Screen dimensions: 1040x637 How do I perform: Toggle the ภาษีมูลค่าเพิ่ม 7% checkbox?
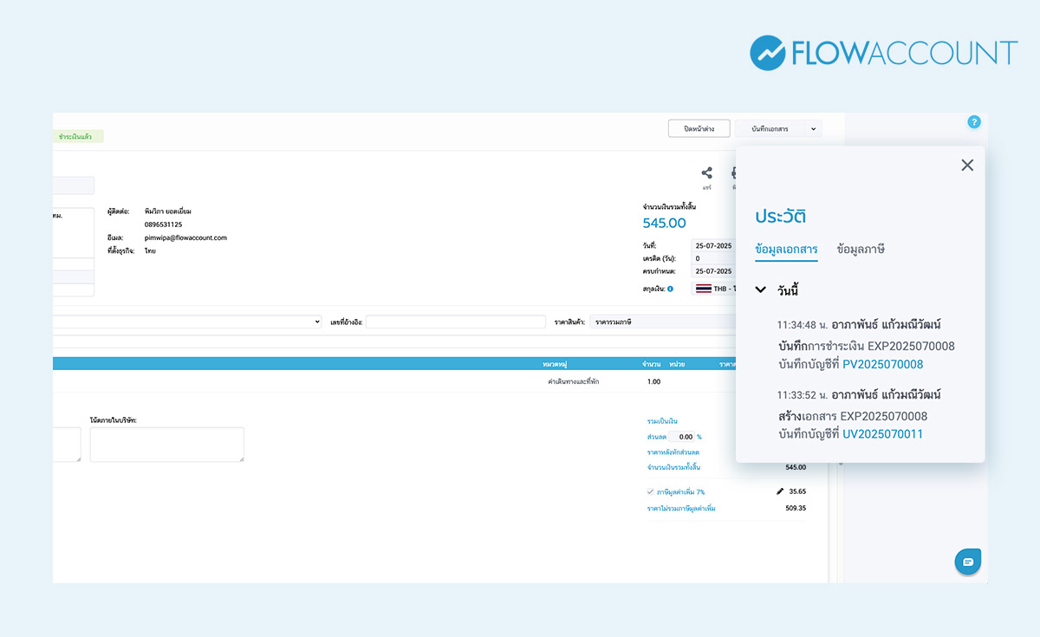(x=650, y=491)
